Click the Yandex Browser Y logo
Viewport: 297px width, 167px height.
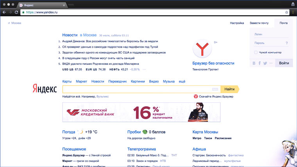(x=202, y=49)
